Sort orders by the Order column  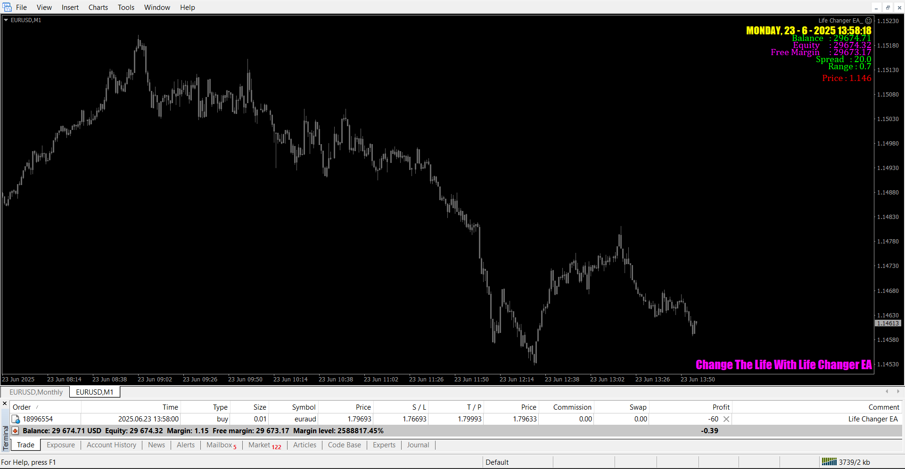[22, 407]
